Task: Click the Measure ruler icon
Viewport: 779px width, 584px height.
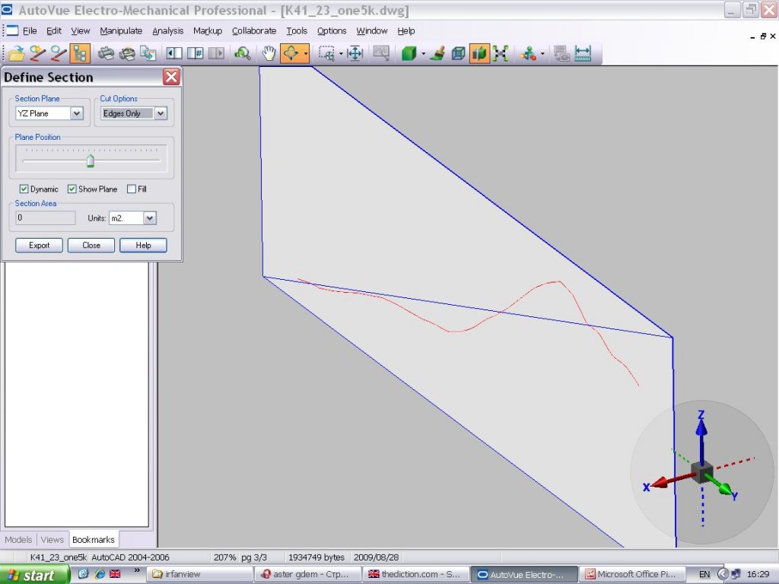Action: click(x=583, y=53)
